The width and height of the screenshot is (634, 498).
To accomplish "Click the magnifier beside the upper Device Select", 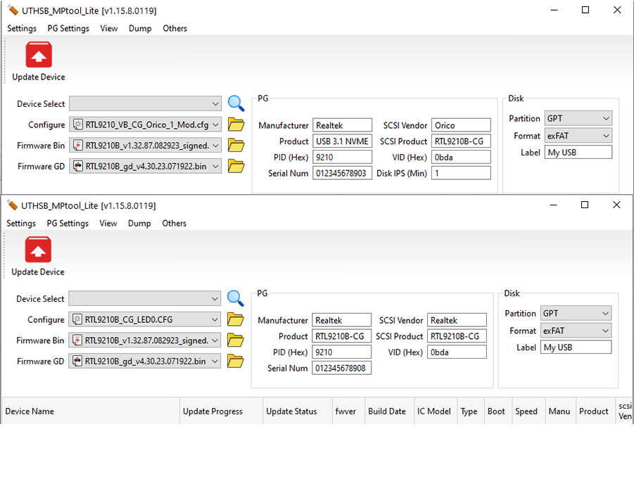I will pyautogui.click(x=236, y=103).
